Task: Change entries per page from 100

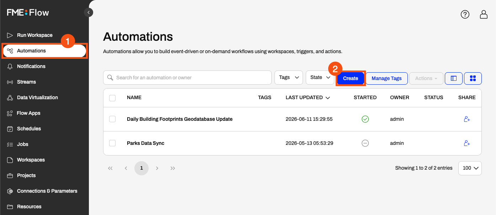Action: point(470,168)
